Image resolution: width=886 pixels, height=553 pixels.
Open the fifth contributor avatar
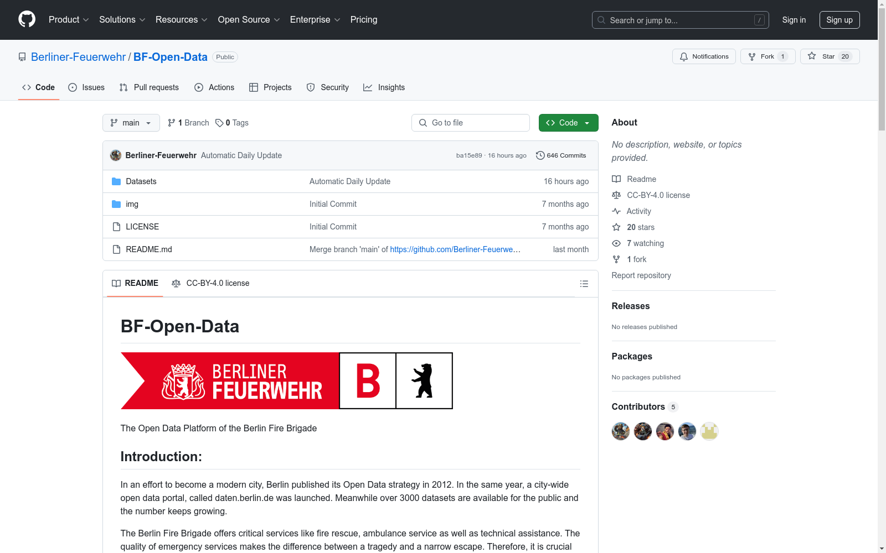coord(709,431)
